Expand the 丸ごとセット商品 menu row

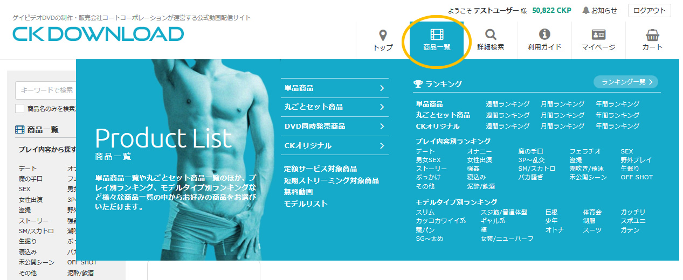334,107
